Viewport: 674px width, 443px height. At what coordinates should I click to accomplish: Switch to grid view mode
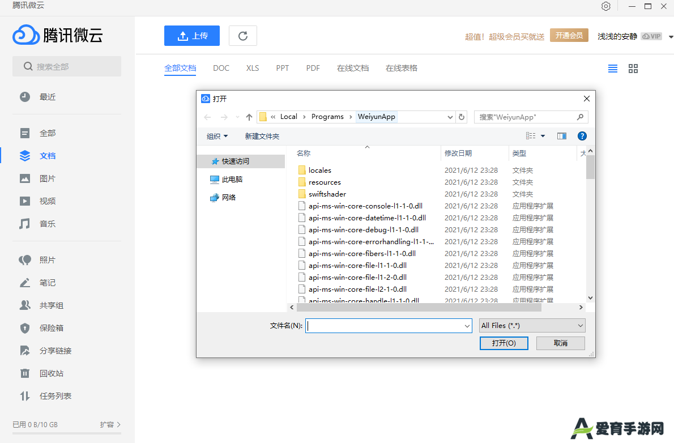point(633,69)
